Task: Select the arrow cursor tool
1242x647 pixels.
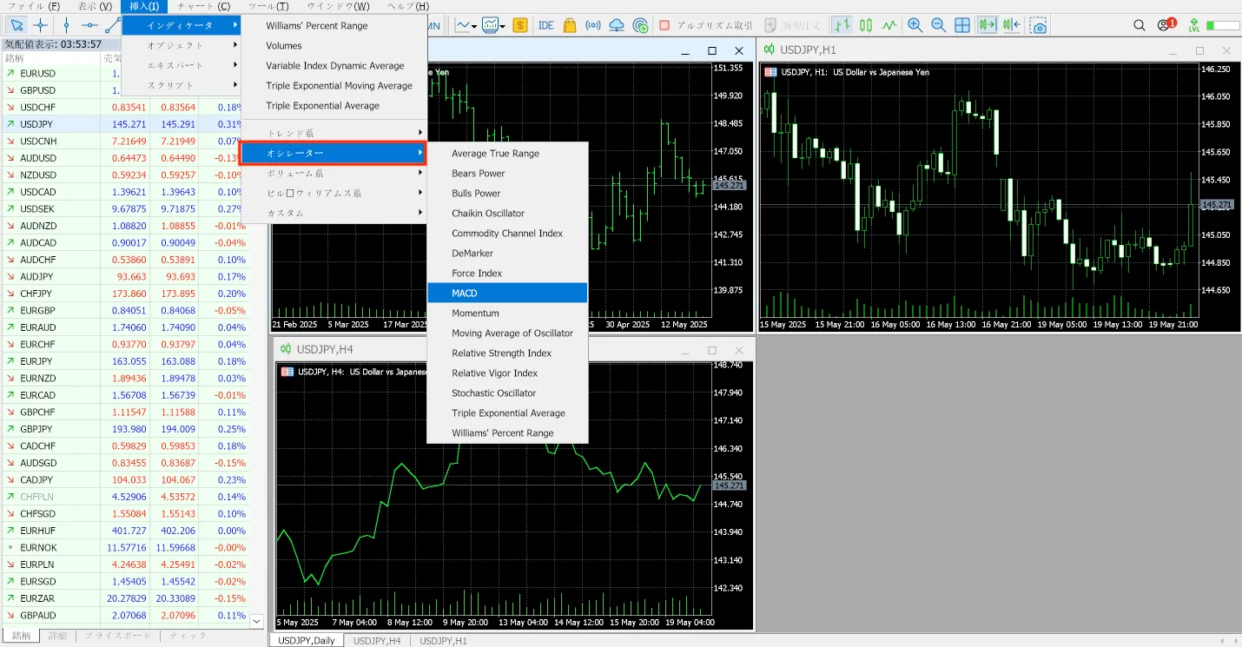Action: coord(17,25)
